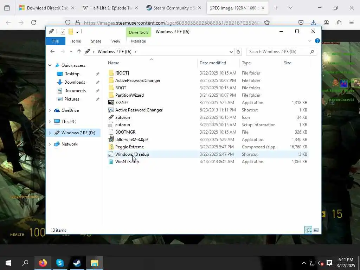Select the Windows 10 setup shortcut icon

point(111,154)
